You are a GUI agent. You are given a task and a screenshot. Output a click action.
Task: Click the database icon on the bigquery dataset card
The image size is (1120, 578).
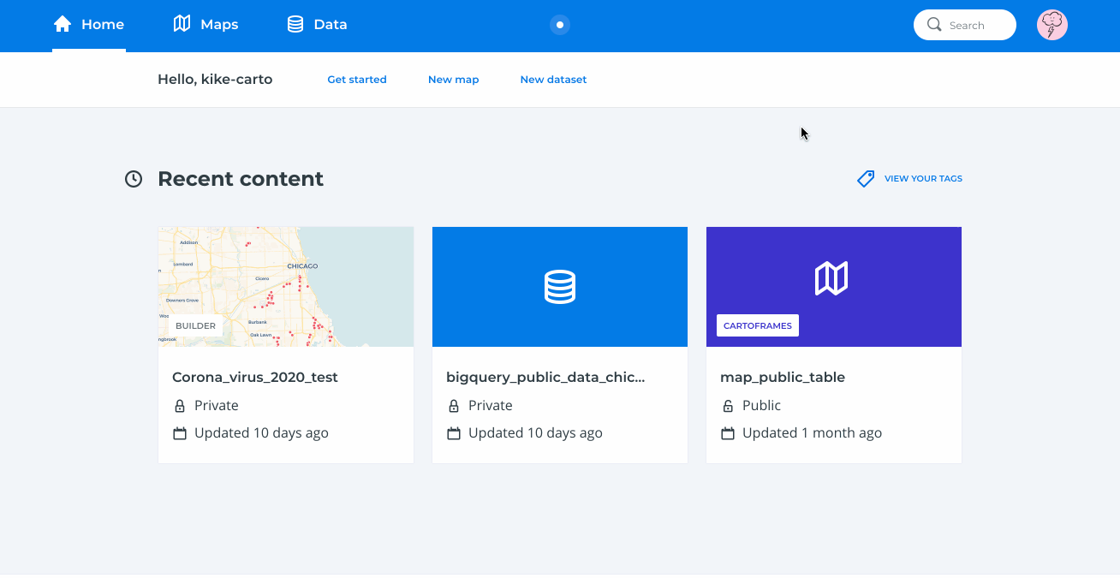(559, 286)
